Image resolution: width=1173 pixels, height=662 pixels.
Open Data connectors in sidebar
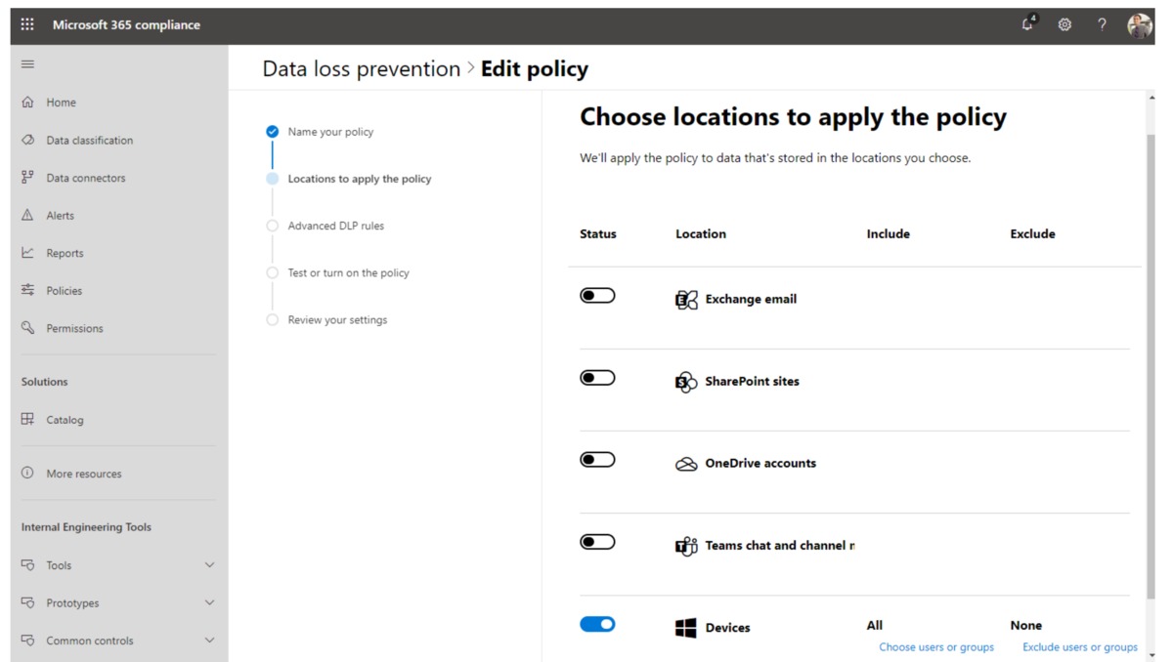[86, 178]
